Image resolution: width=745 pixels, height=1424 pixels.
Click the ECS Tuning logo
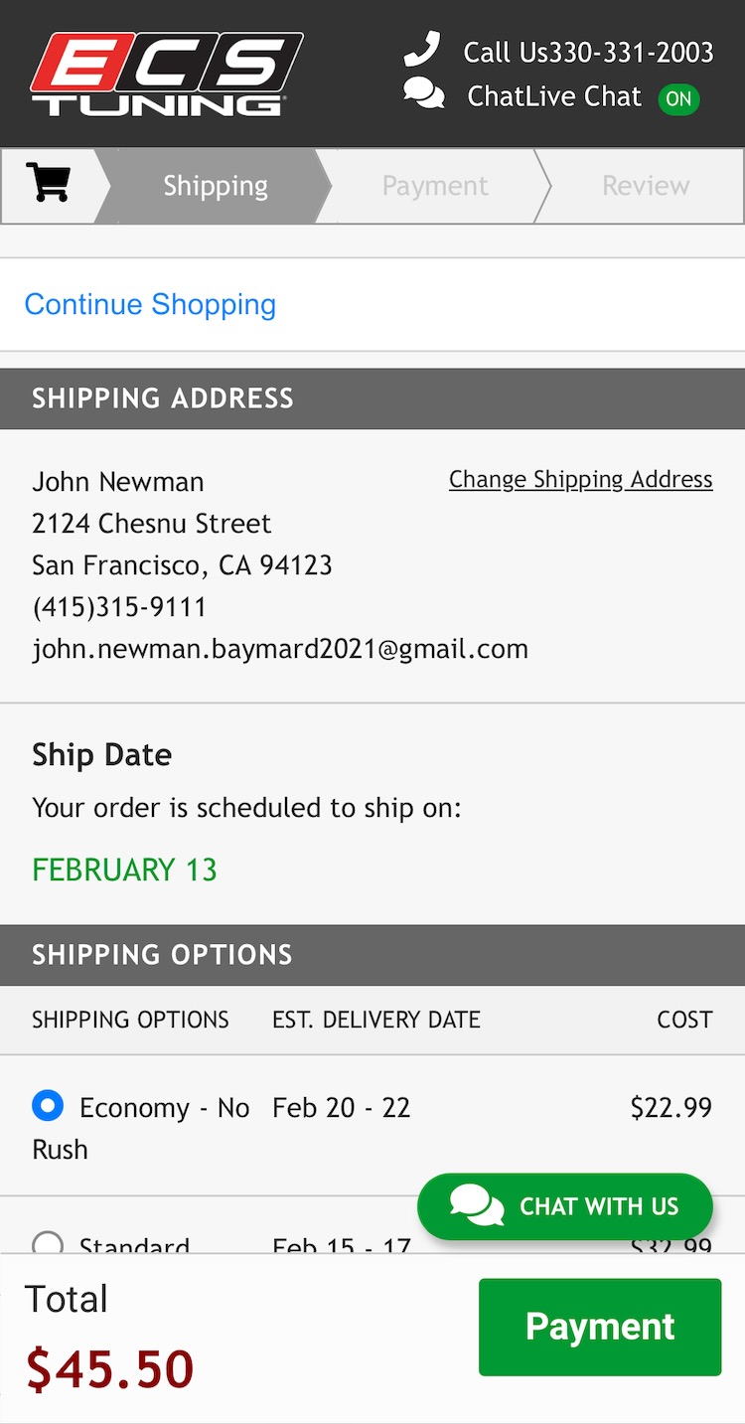166,75
